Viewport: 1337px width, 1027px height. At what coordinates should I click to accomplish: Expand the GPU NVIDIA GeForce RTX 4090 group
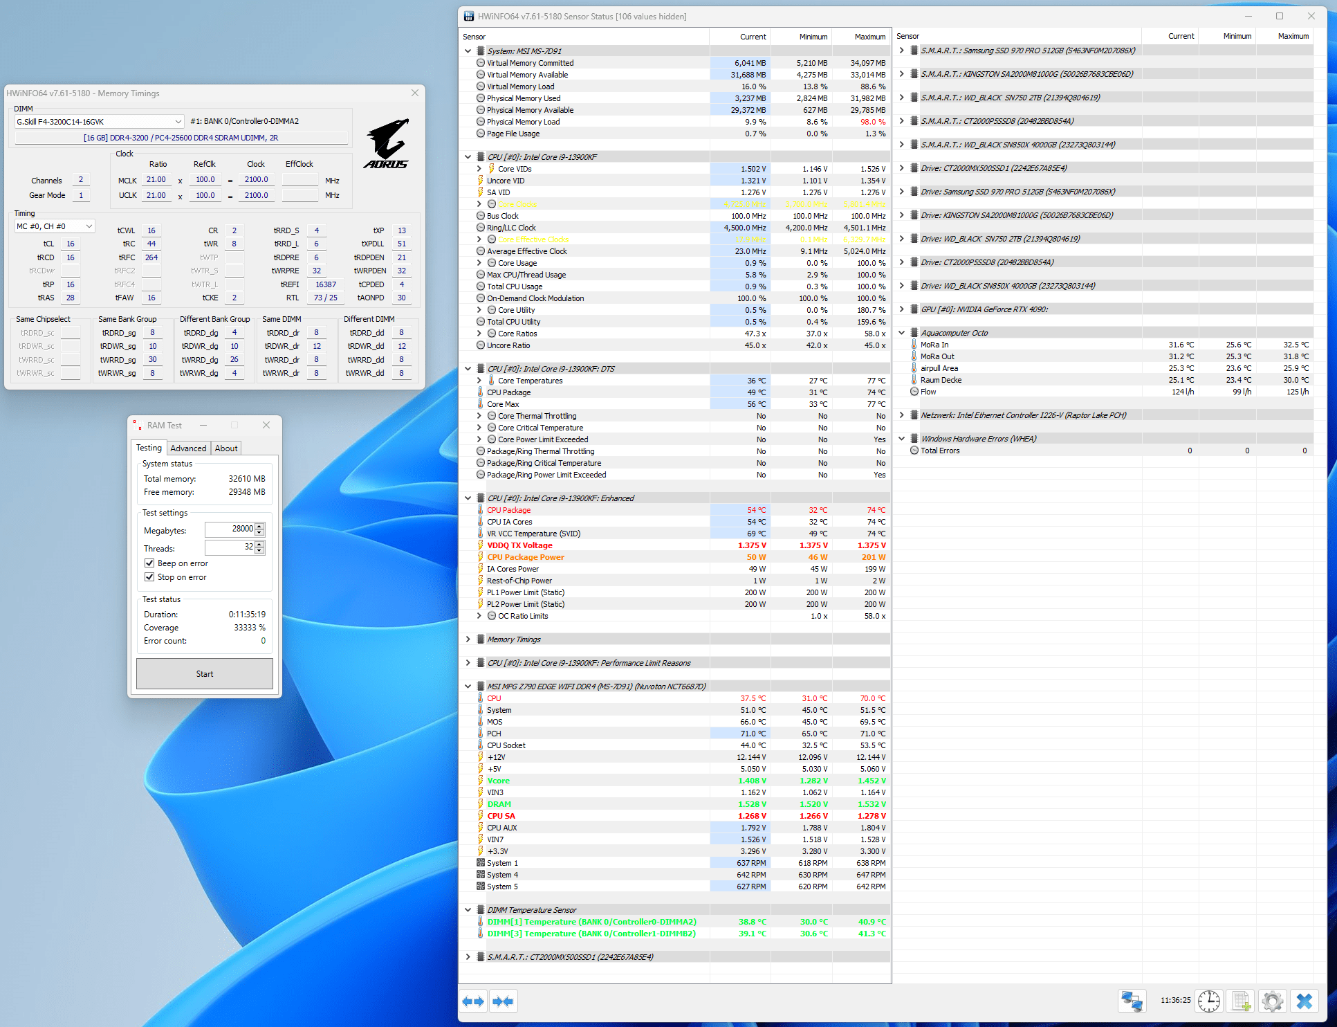click(x=901, y=309)
